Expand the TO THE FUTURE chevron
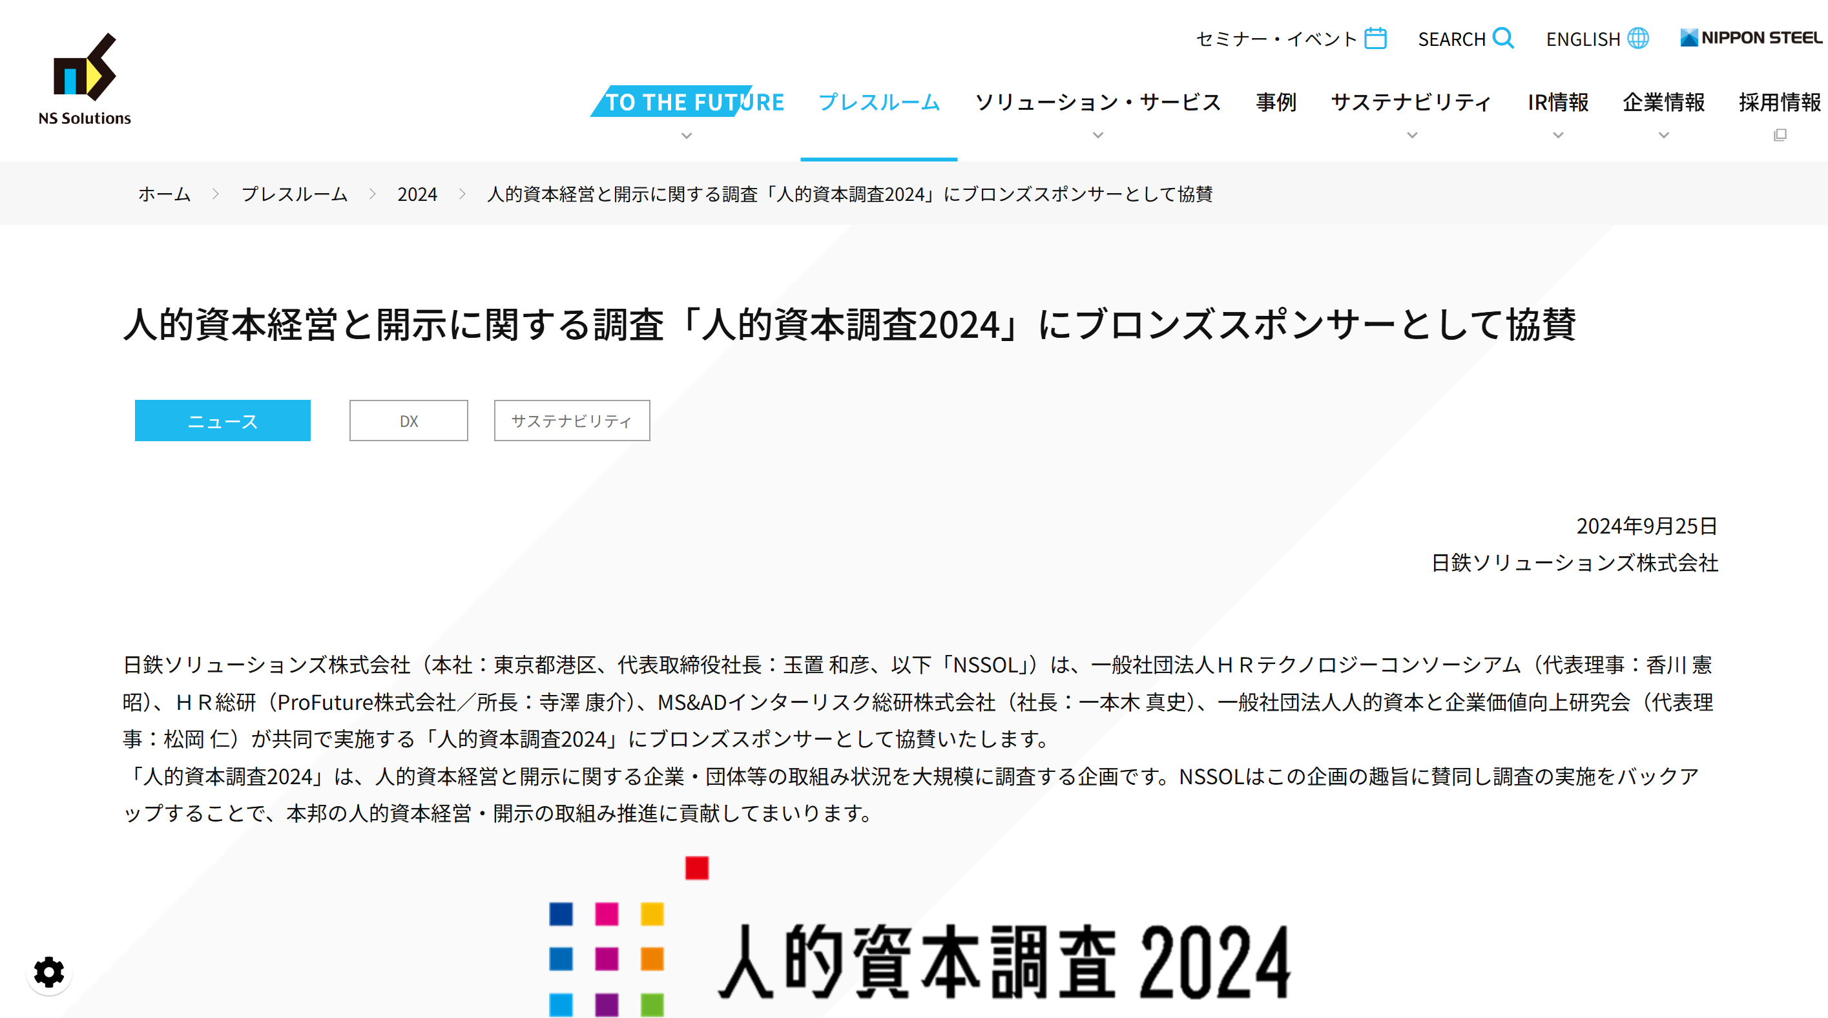1828x1018 pixels. coord(686,136)
